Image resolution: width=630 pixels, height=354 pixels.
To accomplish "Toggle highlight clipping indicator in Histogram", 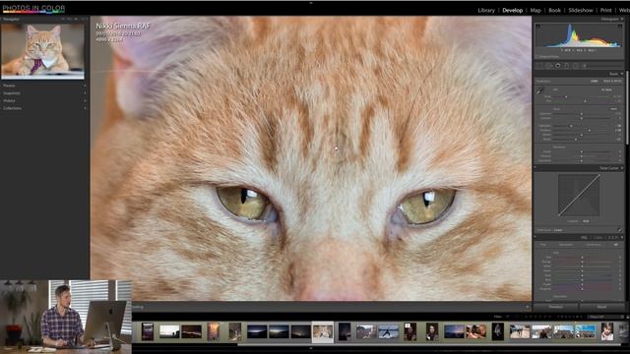I will click(620, 27).
